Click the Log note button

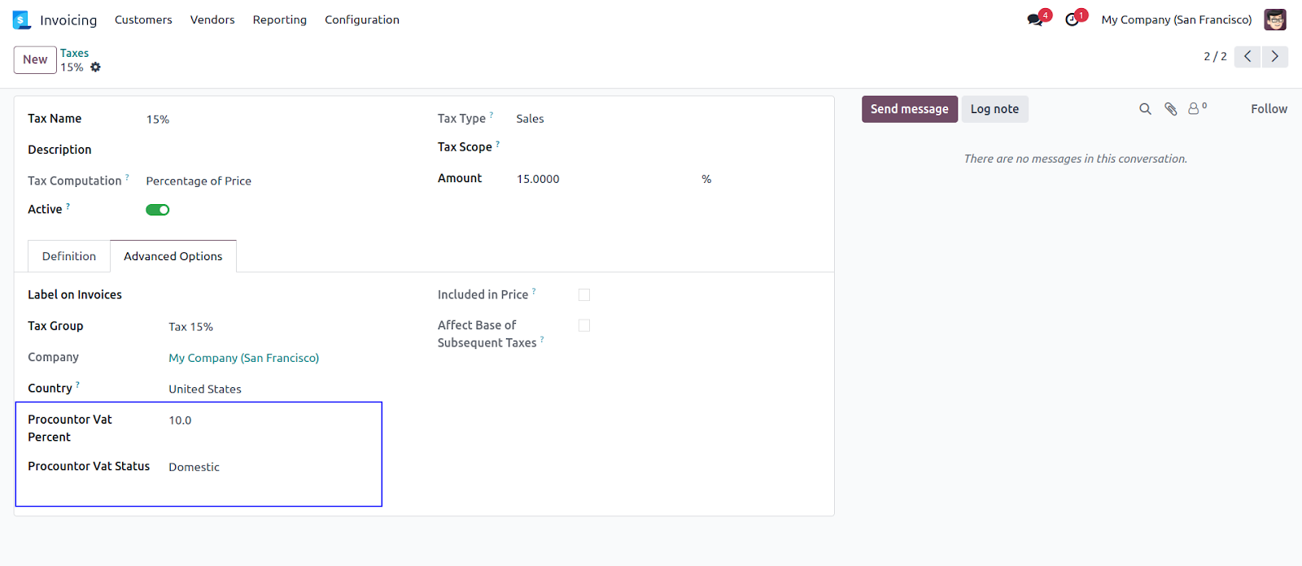pyautogui.click(x=994, y=109)
